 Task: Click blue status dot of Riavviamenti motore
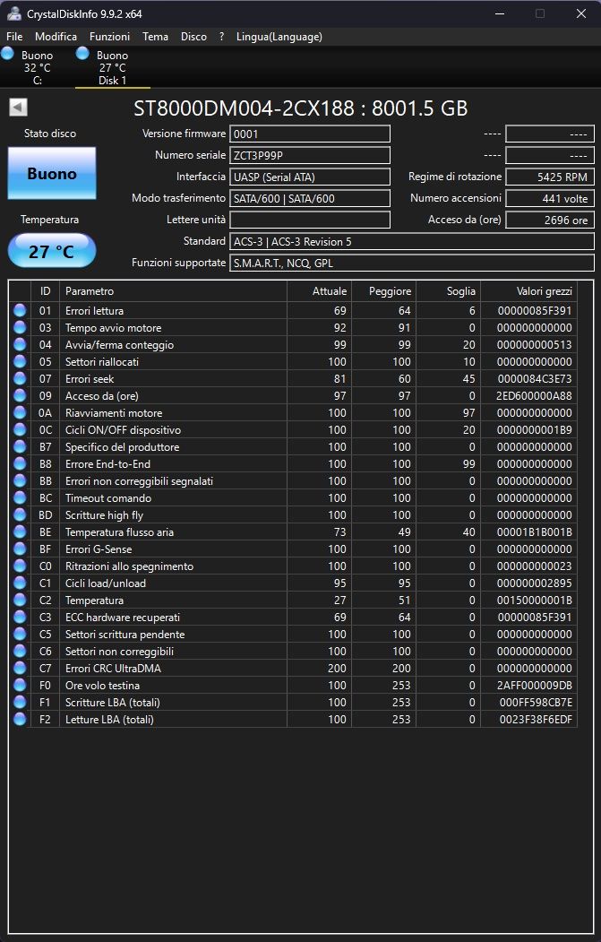click(20, 412)
